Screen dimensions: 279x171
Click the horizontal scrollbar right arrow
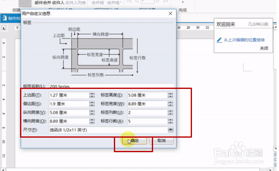[270, 169]
